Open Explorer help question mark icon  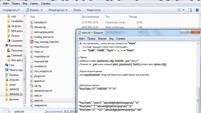[x=197, y=10]
